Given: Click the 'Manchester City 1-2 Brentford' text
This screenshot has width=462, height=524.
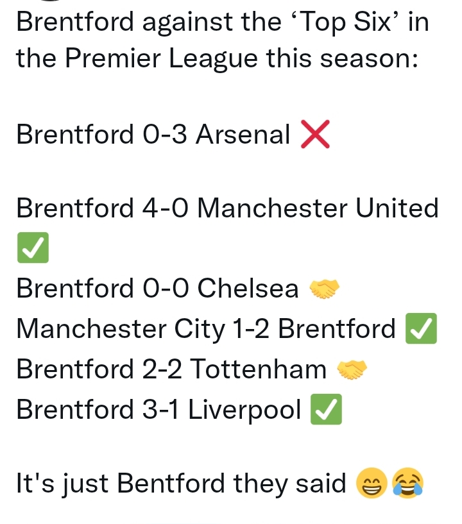Looking at the screenshot, I should tap(206, 329).
